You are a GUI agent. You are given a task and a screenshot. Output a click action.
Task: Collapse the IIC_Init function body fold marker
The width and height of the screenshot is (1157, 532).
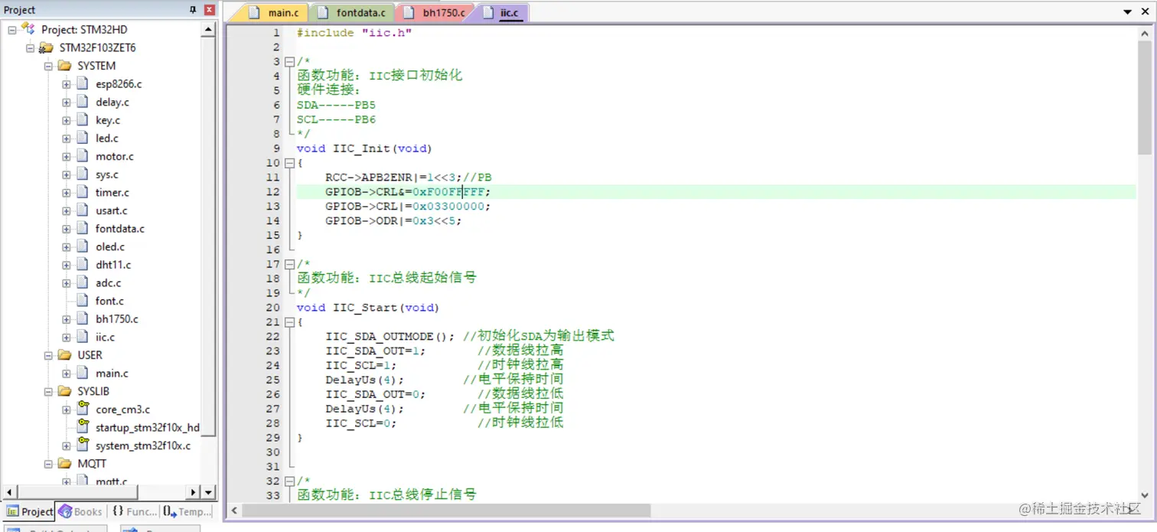point(289,162)
